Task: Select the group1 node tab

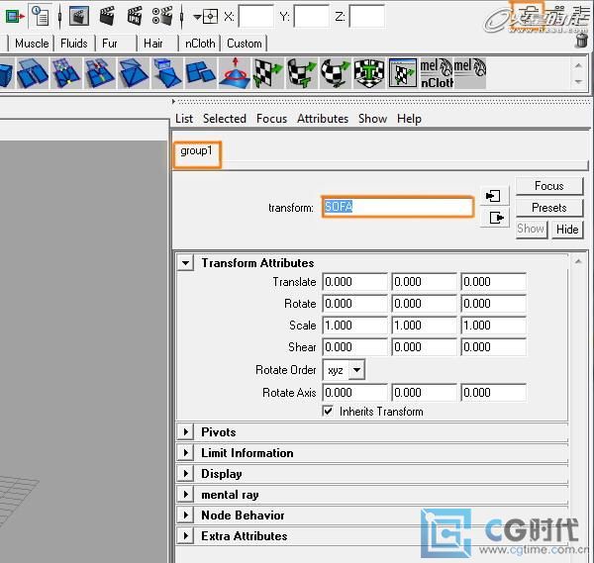Action: (196, 152)
